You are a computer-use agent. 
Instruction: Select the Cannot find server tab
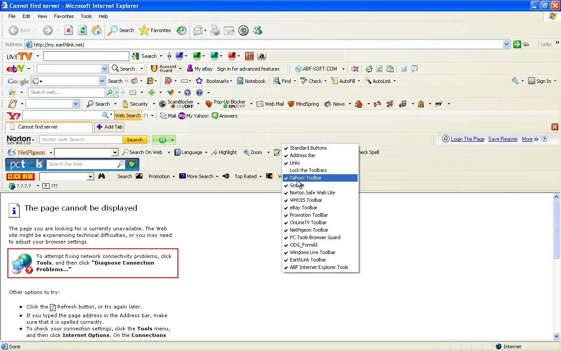pos(49,127)
